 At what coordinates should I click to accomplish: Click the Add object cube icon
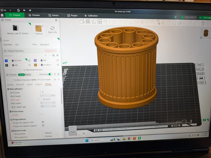(82, 21)
